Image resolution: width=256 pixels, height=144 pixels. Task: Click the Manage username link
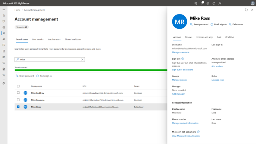(181, 52)
